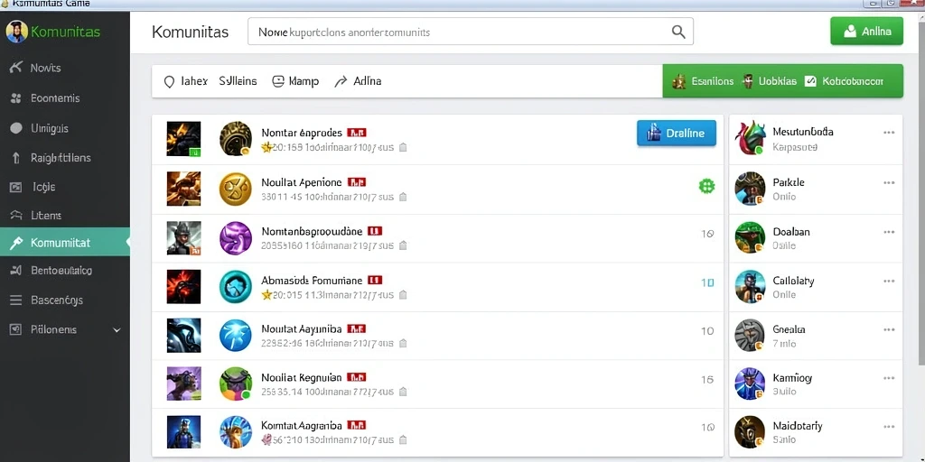The height and width of the screenshot is (462, 925).
Task: Click the Mesutunboda member avatar
Action: pos(750,138)
